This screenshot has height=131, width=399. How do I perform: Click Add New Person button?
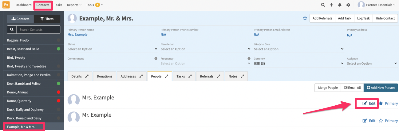click(x=381, y=88)
